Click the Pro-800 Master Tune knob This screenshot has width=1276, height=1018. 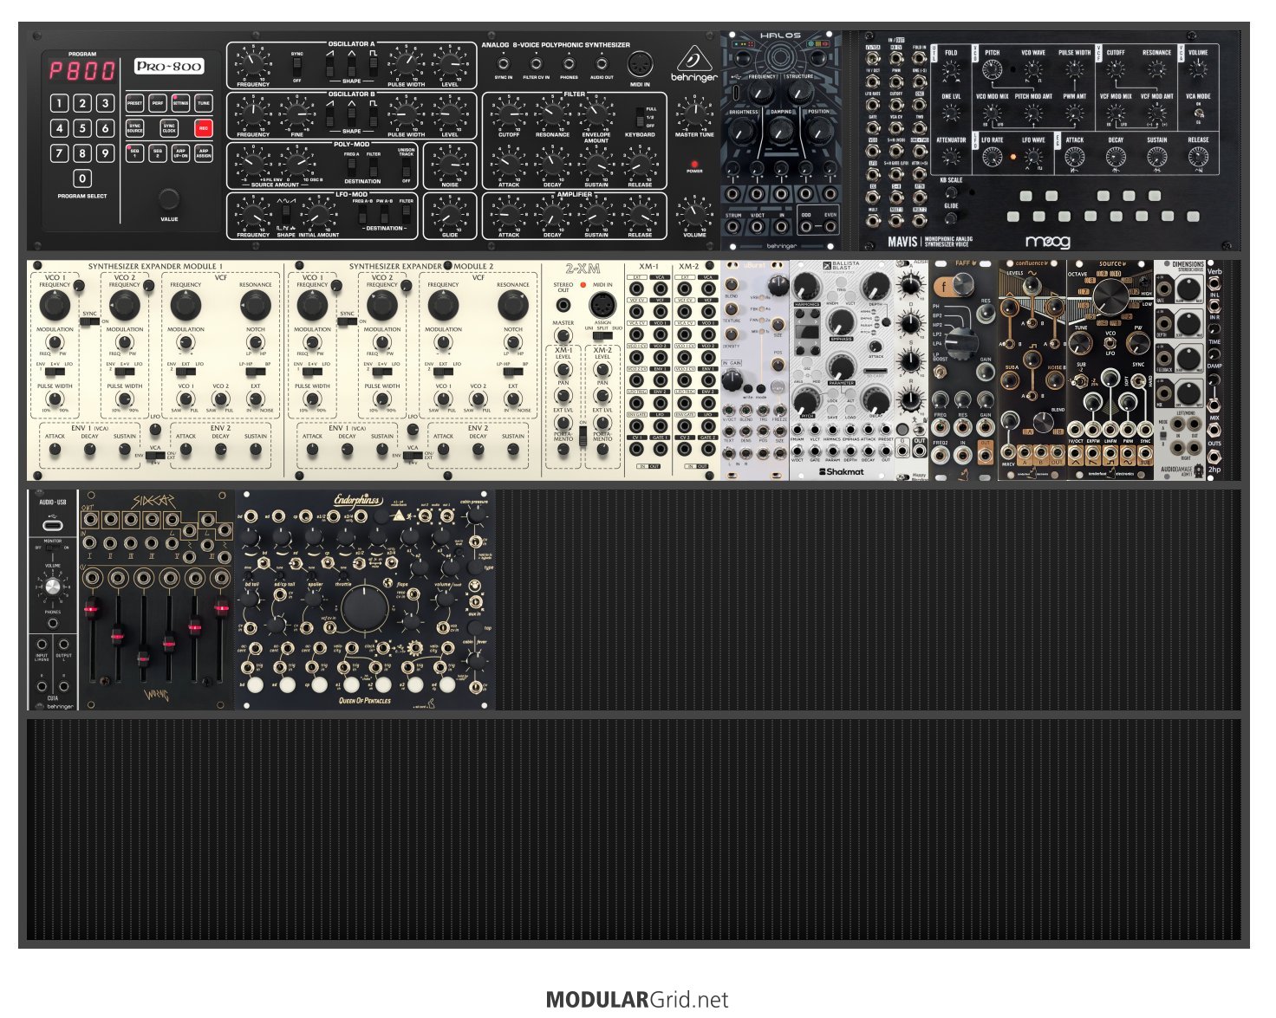tap(693, 113)
